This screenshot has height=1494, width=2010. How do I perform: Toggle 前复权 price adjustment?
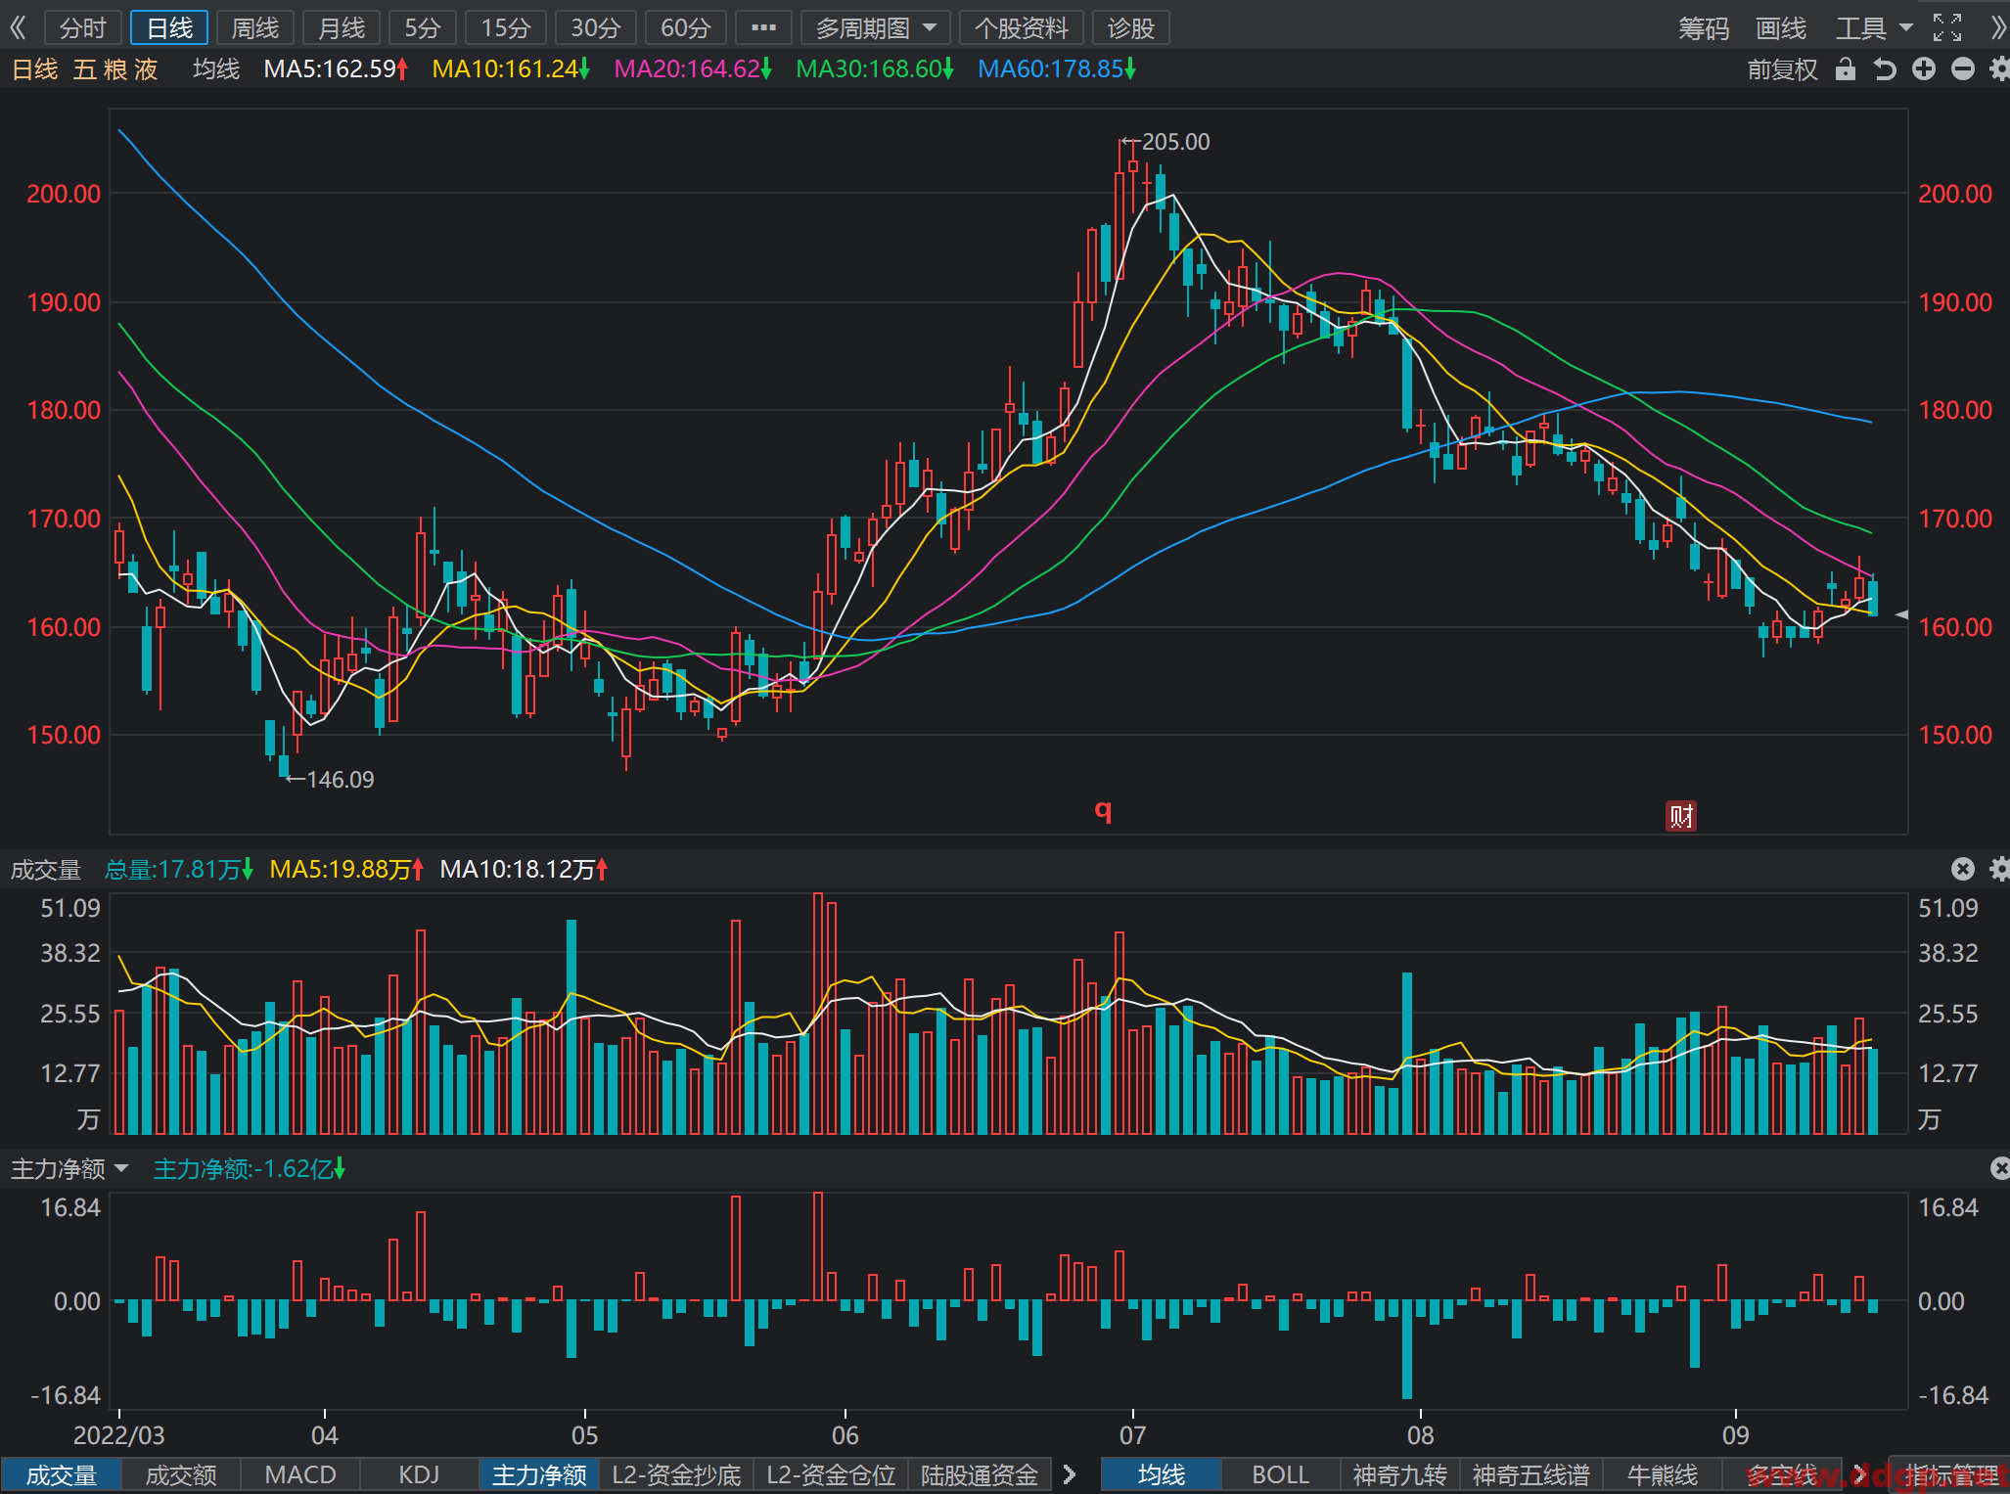pyautogui.click(x=1782, y=68)
